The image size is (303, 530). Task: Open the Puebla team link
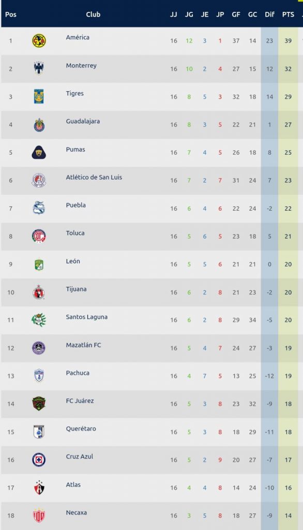click(x=75, y=205)
